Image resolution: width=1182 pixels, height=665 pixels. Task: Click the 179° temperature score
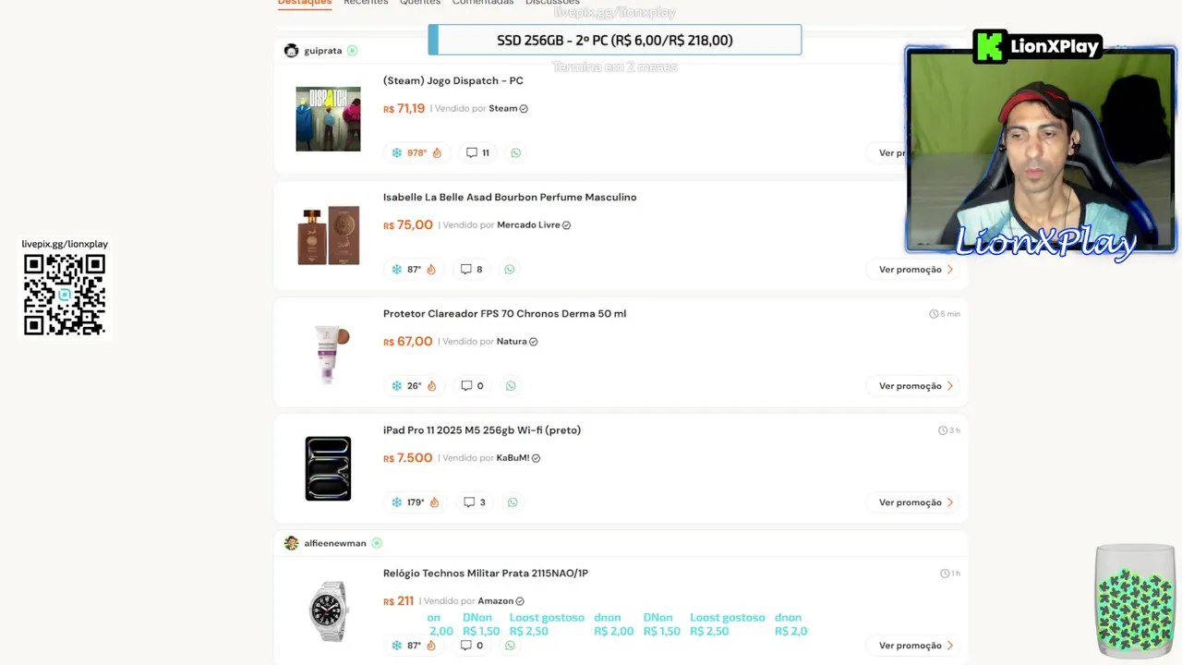(416, 502)
